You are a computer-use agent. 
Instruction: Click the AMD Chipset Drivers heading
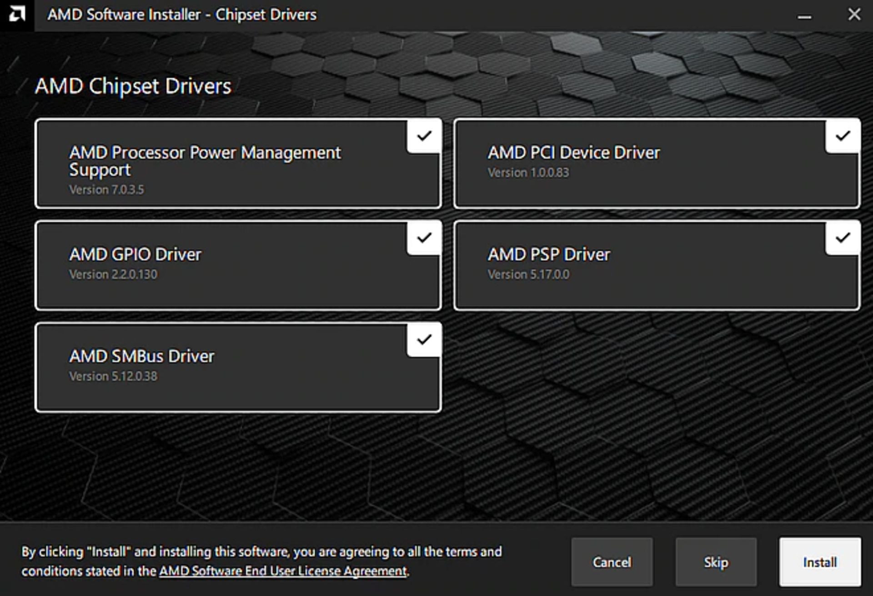click(132, 85)
